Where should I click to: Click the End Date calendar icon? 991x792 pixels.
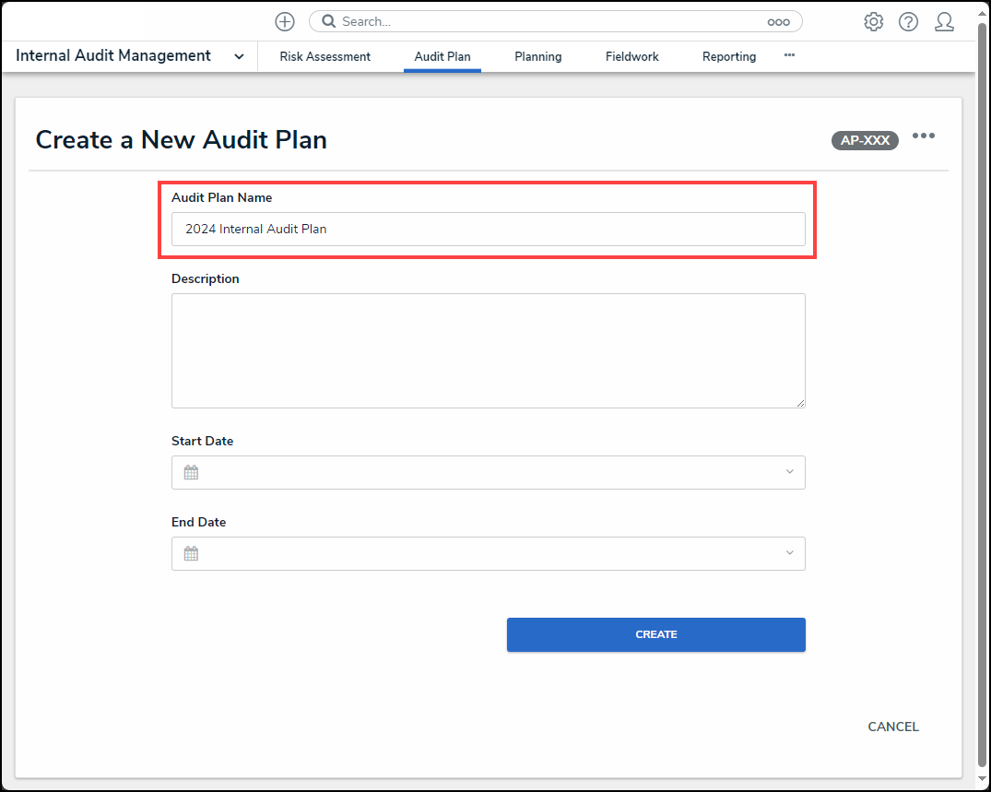(x=191, y=554)
